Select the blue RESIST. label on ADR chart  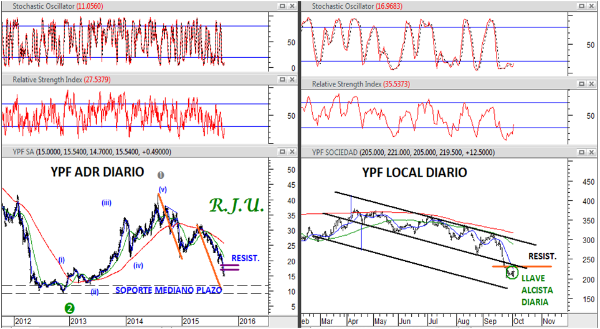245,259
